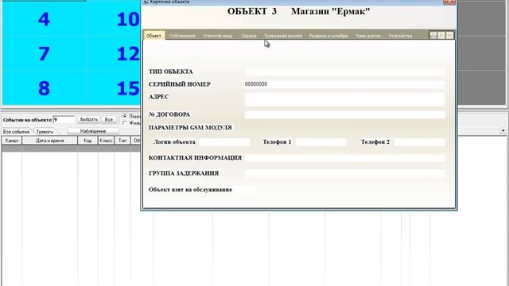Screen dimensions: 509x286
Task: Sort by the Тип column header
Action: 122,141
